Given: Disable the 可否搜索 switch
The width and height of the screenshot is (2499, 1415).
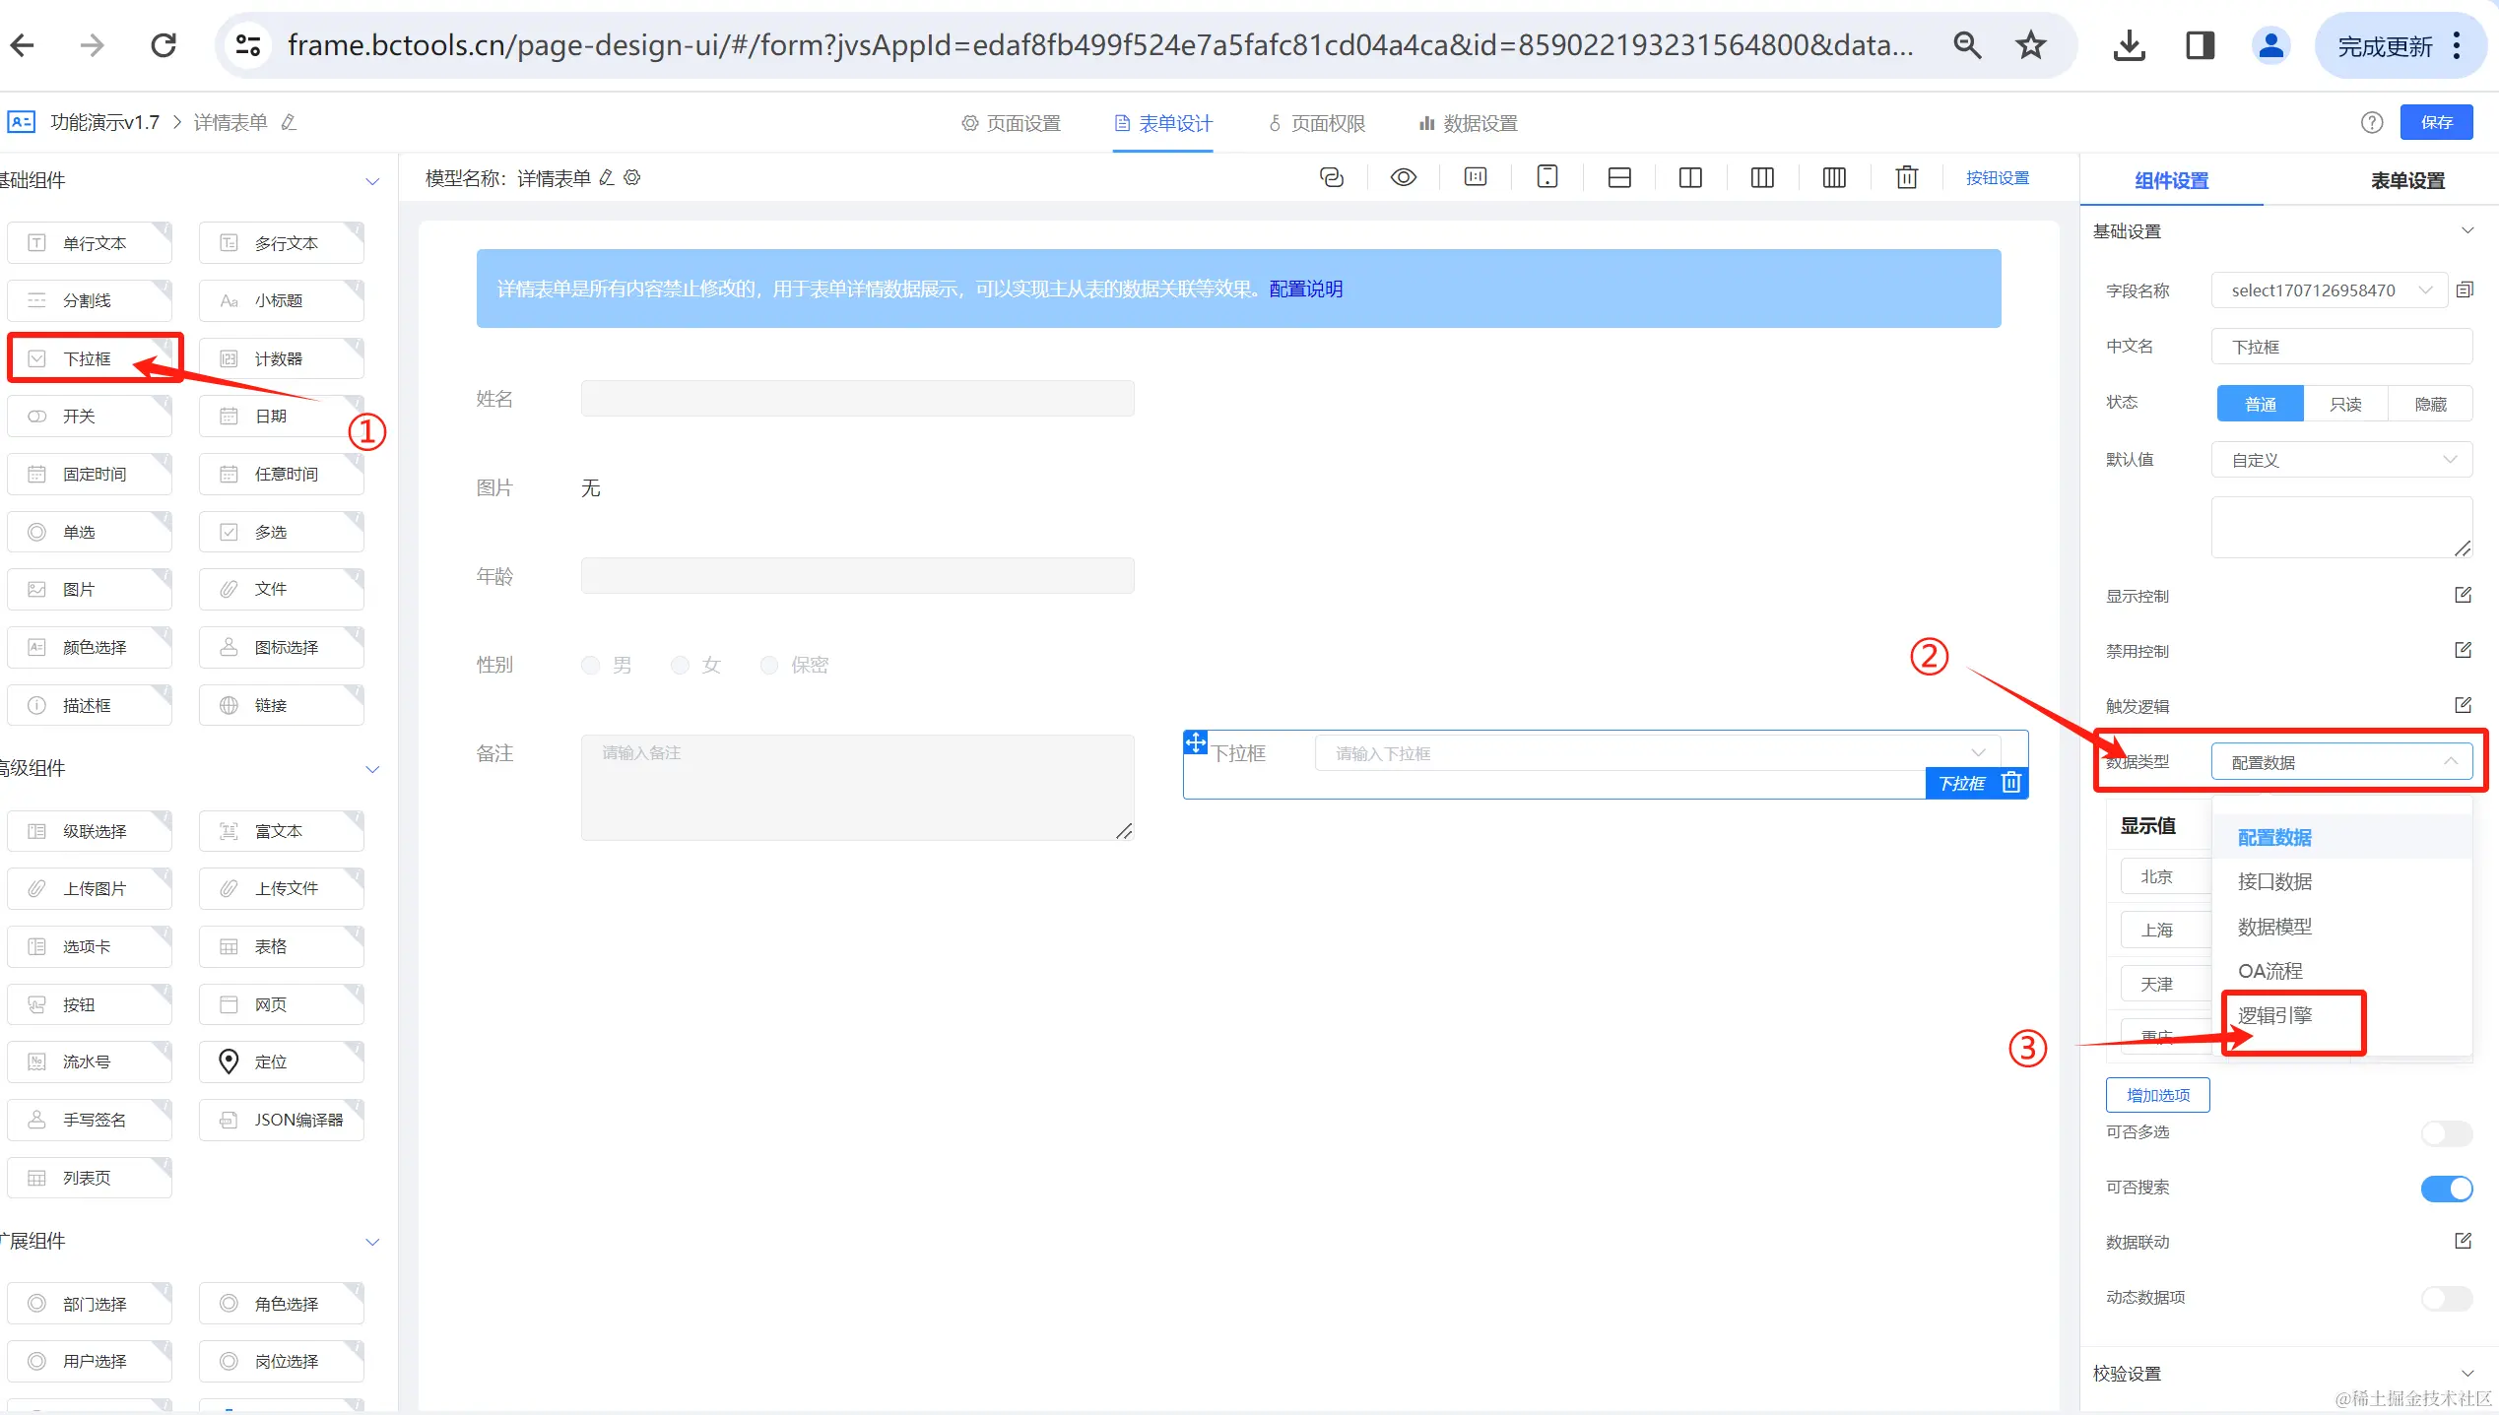Looking at the screenshot, I should click(2446, 1188).
